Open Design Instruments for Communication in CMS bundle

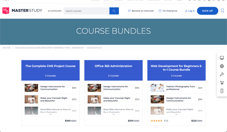[x=53, y=88]
